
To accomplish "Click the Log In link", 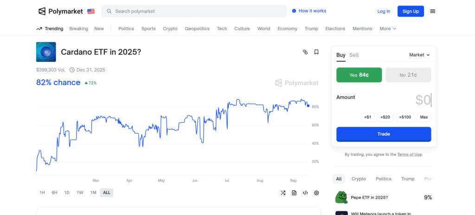I will click(x=384, y=11).
